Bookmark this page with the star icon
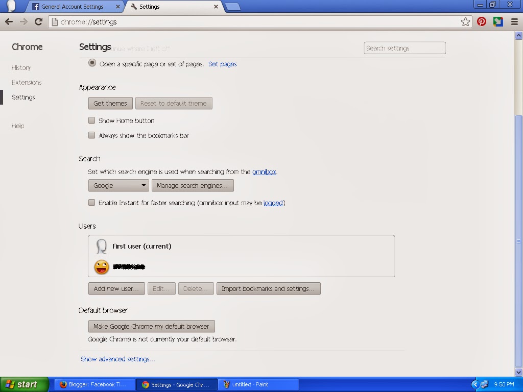The image size is (523, 392). tap(465, 22)
